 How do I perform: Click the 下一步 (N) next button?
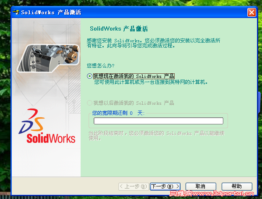point(165,186)
